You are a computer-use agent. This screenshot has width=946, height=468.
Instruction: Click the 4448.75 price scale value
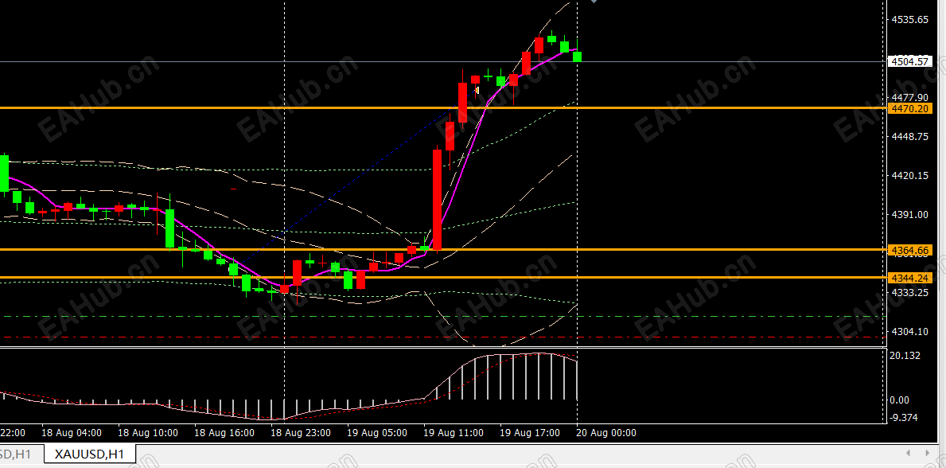point(911,136)
